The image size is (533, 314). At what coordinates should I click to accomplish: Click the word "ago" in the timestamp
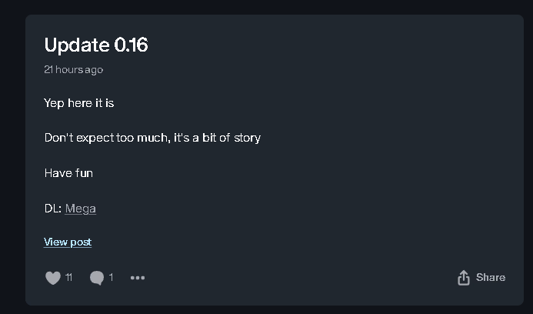(x=94, y=70)
